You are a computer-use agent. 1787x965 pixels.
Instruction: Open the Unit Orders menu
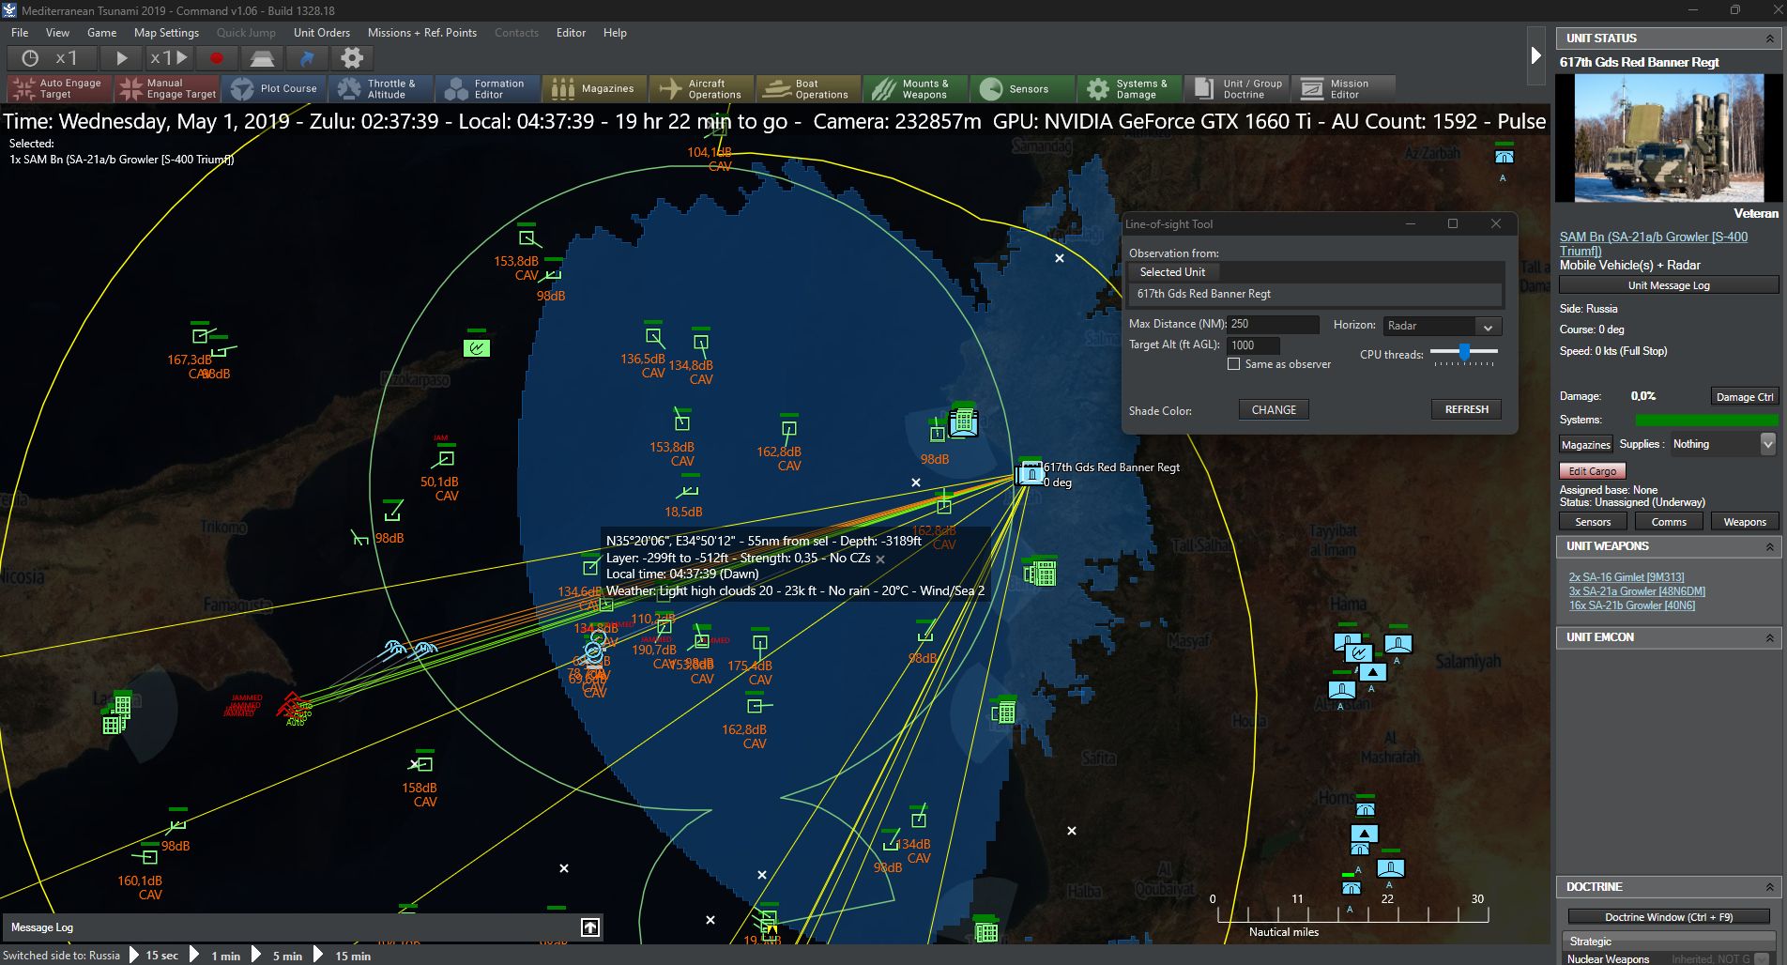322,32
